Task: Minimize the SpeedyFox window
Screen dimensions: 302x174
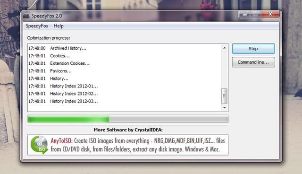Action: pyautogui.click(x=245, y=14)
